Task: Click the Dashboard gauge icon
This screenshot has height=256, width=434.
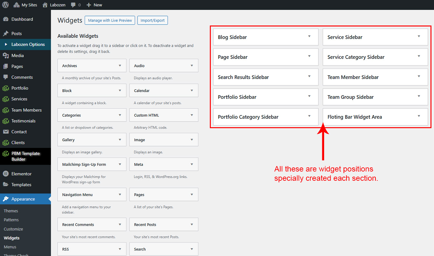Action: point(6,19)
